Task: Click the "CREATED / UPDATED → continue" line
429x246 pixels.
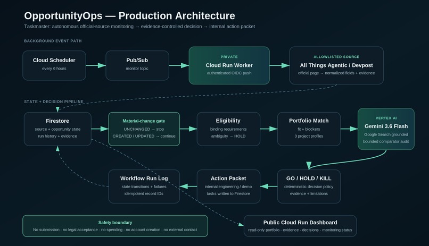Action: (144, 136)
